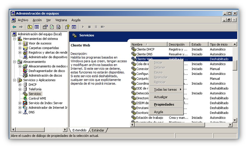Screen dimensions: 248x148
Task: Click services list horizontal scroll right arrow
Action: click(x=230, y=125)
